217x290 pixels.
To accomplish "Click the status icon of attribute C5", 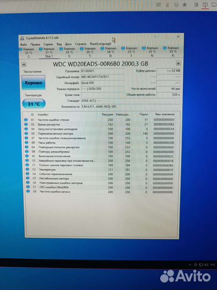I will [x=28, y=178].
